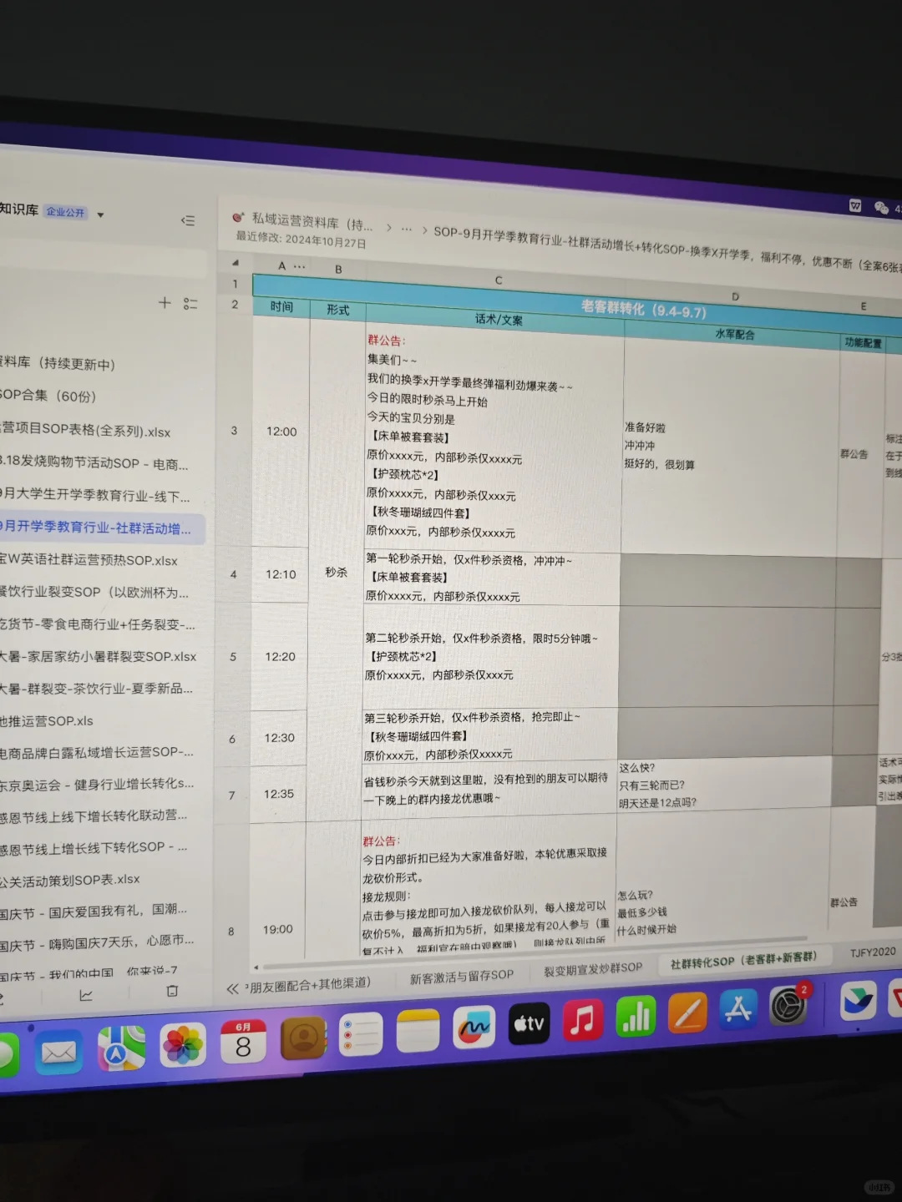
Task: Switch to the 裂变期宣发炒群SOP sheet tab
Action: pyautogui.click(x=591, y=967)
